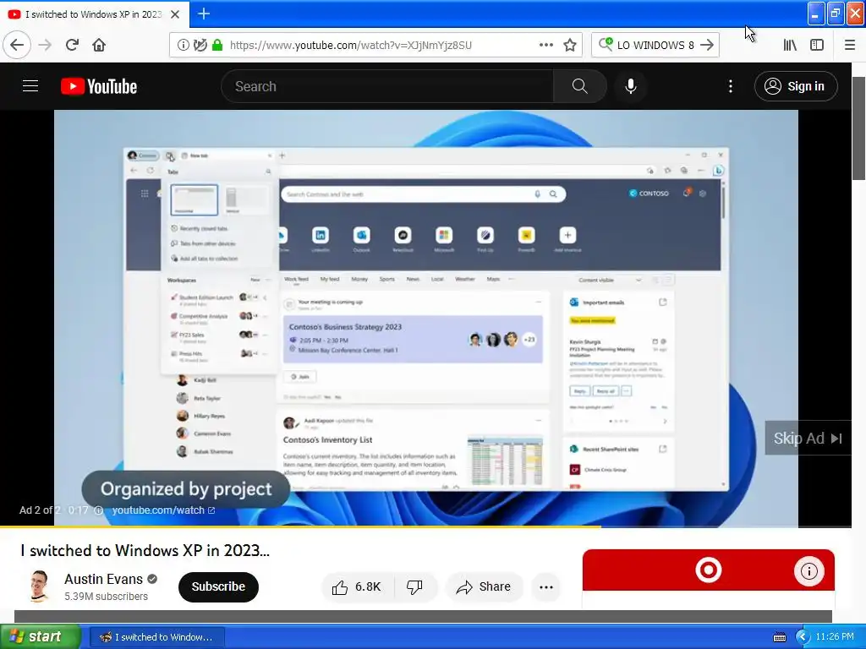Select the taskbar item 'I switched to Window...'
The height and width of the screenshot is (649, 866).
point(156,637)
